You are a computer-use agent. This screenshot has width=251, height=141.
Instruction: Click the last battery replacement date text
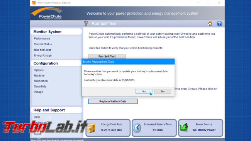point(110,80)
